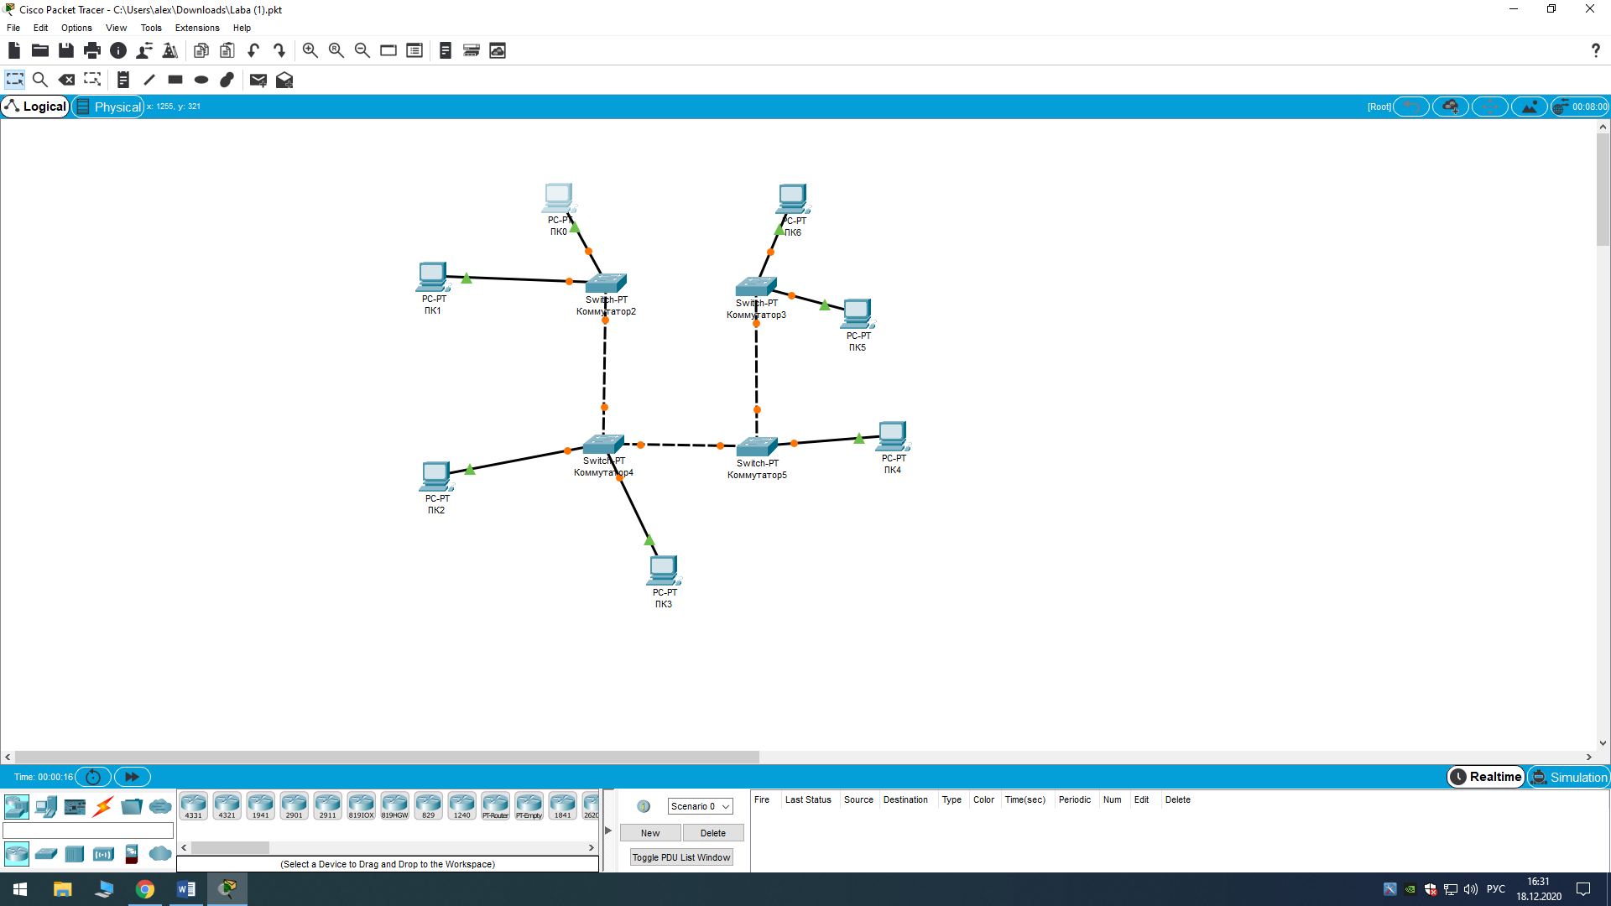This screenshot has height=906, width=1611.
Task: Click the Word application in taskbar
Action: point(186,888)
